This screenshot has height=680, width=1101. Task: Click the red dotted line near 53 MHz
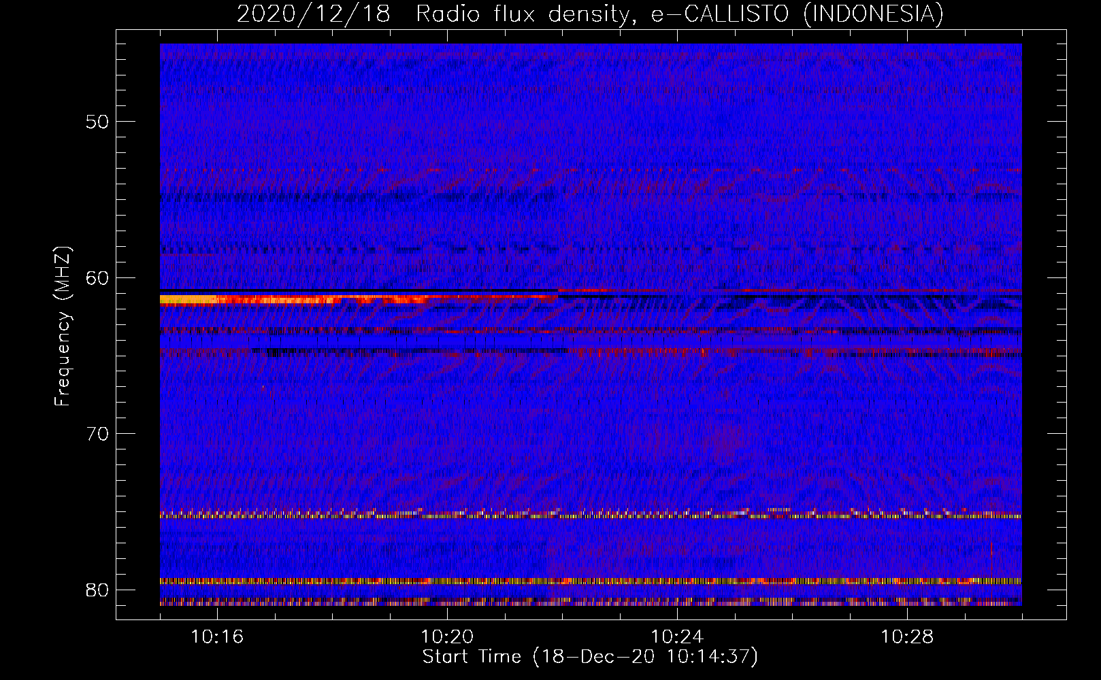coord(590,169)
